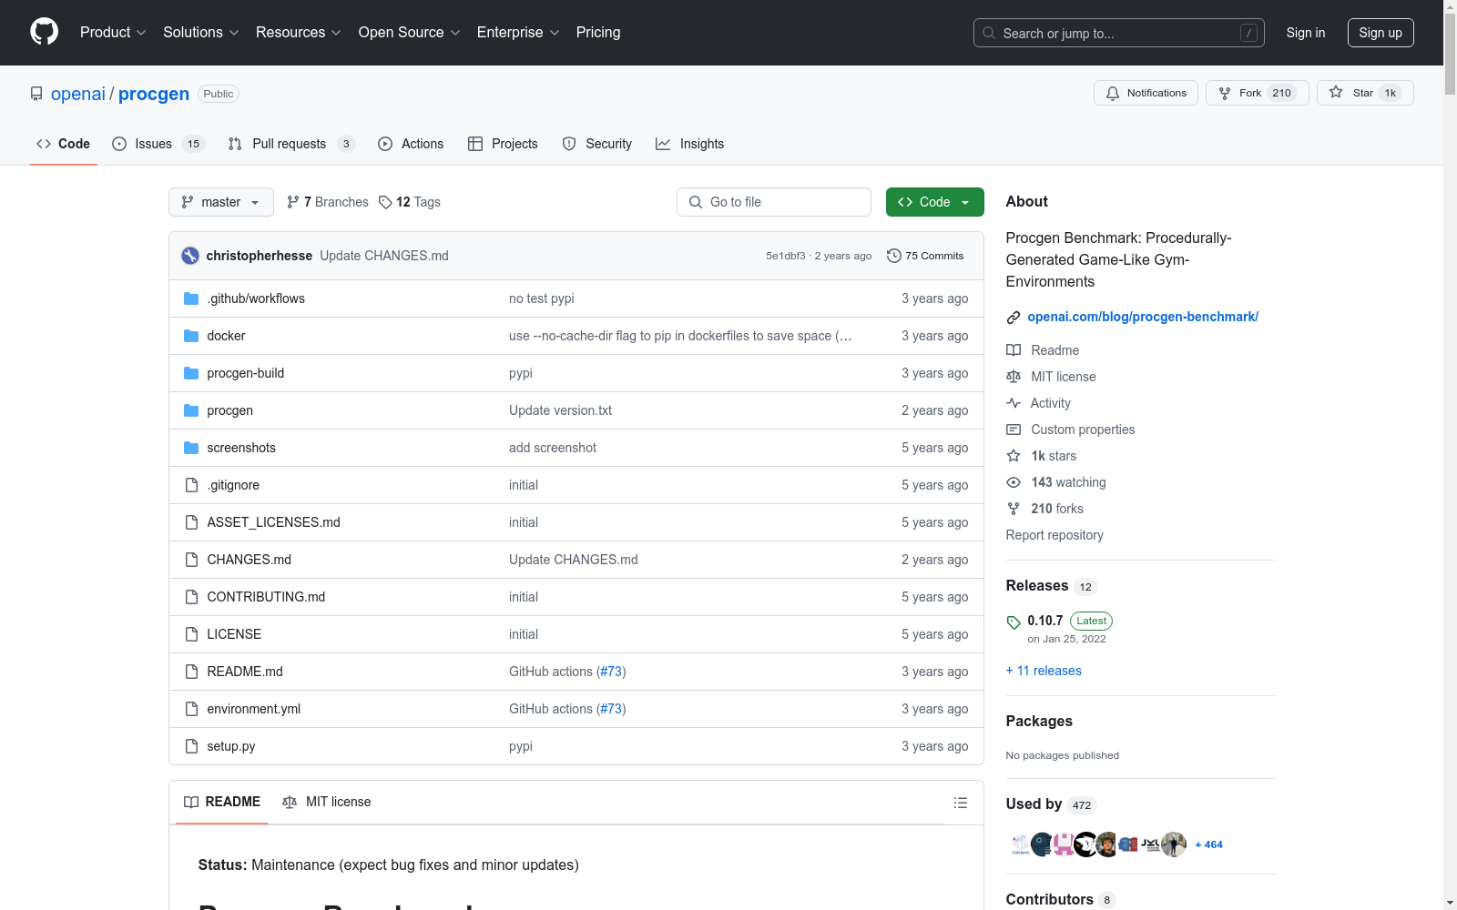Screen dimensions: 1457x910
Task: Click the LICENSE file icon
Action: click(x=191, y=634)
